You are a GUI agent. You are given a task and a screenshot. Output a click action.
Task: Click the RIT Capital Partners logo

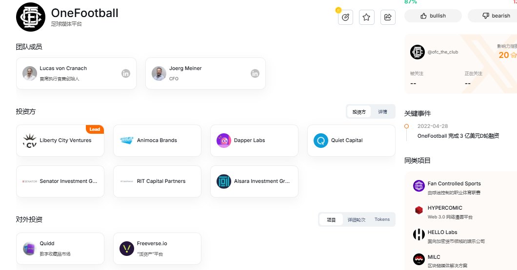pos(127,181)
